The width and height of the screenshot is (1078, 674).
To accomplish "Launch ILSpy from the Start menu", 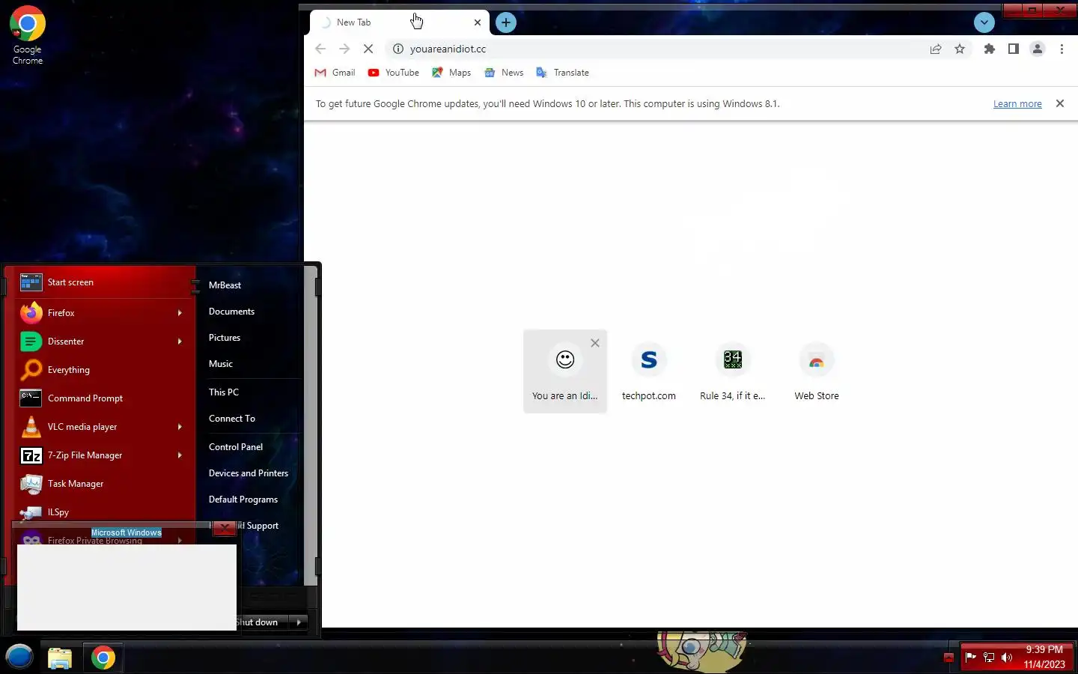I will (x=103, y=512).
